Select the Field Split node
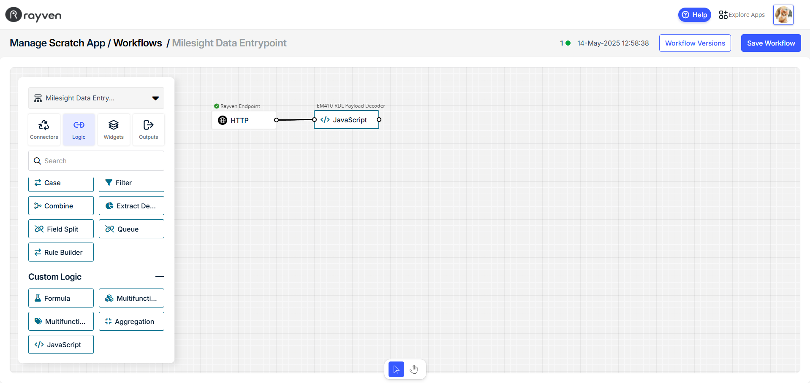The width and height of the screenshot is (810, 383). point(61,229)
